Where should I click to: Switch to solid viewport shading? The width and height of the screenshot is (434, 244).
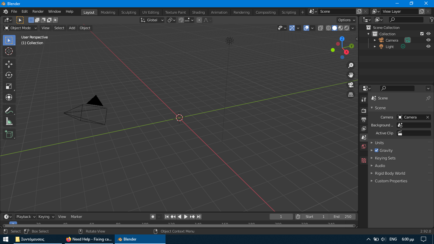tap(335, 28)
